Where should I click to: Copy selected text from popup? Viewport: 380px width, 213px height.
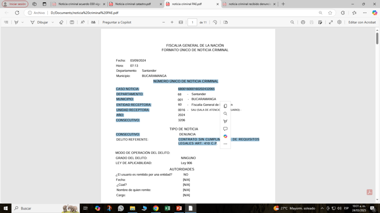[x=225, y=106]
